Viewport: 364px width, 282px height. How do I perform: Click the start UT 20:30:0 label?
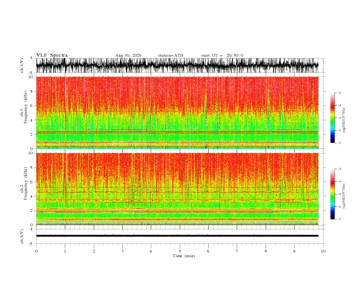click(222, 55)
